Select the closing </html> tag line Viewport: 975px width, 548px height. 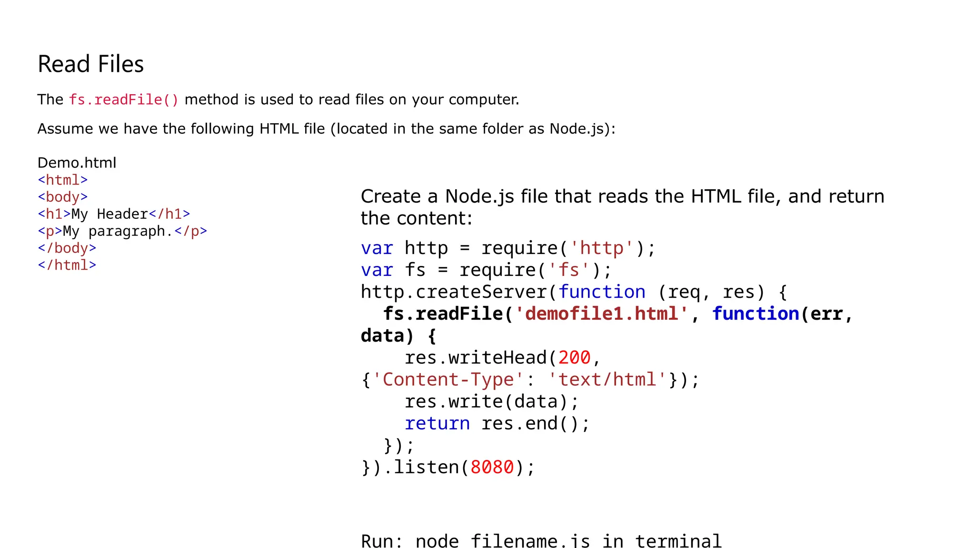[67, 265]
